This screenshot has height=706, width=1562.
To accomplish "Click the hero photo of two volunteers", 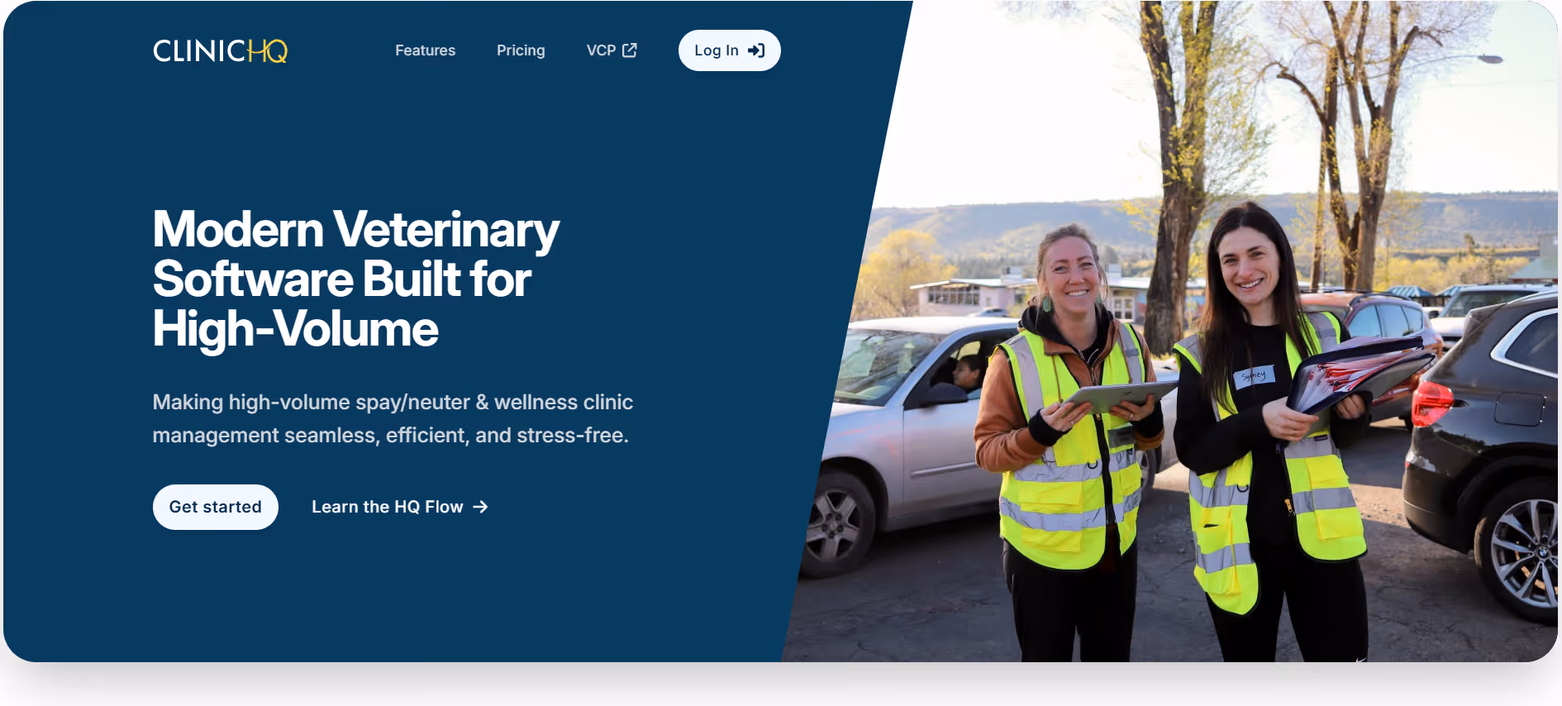I will click(1174, 331).
